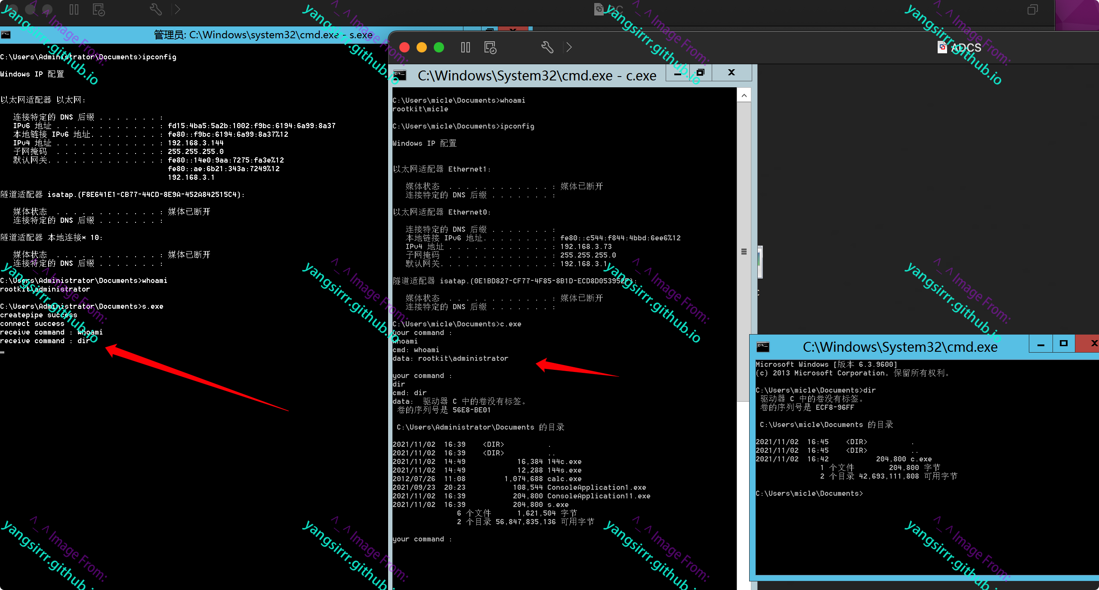The height and width of the screenshot is (590, 1099).
Task: Open snapshots icon in background DC window
Action: (x=99, y=9)
